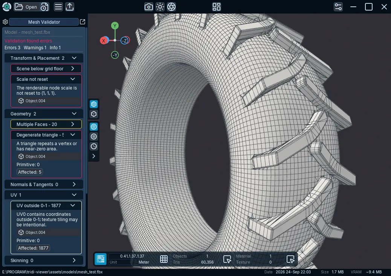Screen dimensions: 391x276
Task: Open recent files history icon
Action: 44,7
